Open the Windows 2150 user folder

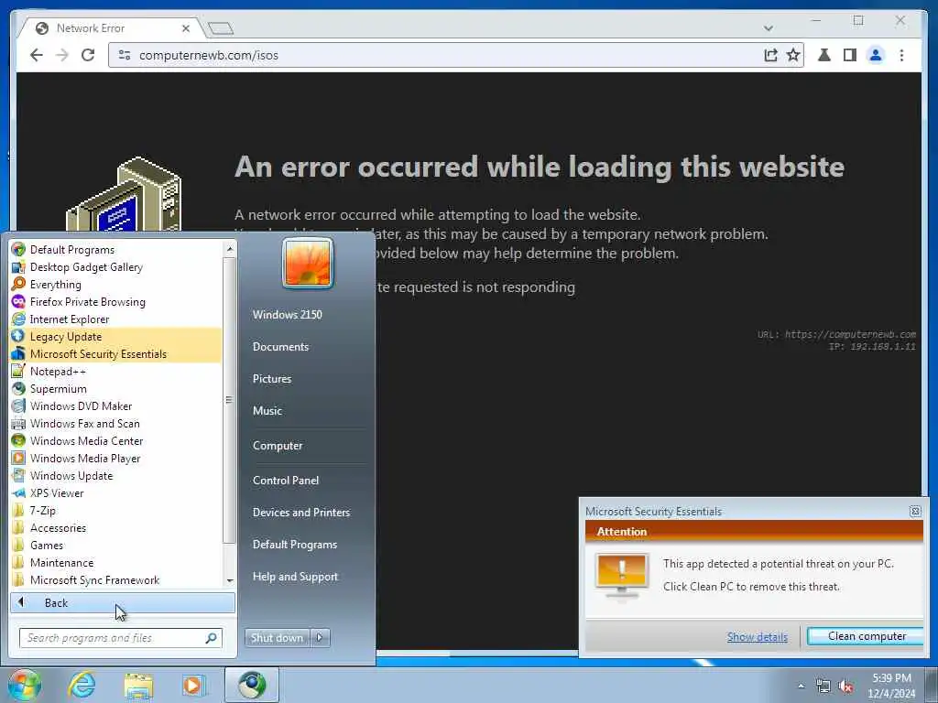pyautogui.click(x=287, y=315)
